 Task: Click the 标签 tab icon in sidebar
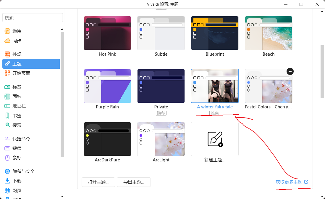(7, 87)
